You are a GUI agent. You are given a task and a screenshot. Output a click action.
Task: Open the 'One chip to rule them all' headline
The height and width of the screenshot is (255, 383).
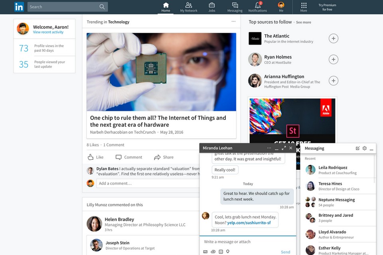click(158, 121)
